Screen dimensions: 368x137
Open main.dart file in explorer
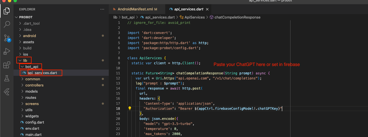pyautogui.click(x=33, y=134)
